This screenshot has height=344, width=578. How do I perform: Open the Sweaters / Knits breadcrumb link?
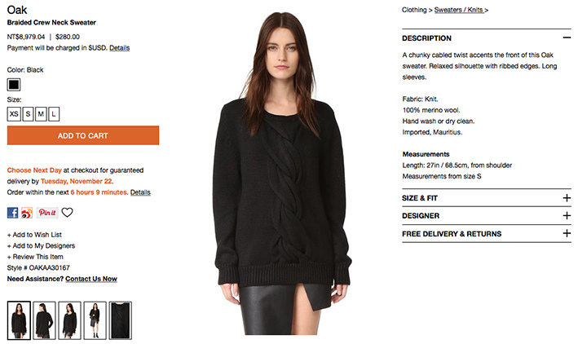(x=459, y=10)
